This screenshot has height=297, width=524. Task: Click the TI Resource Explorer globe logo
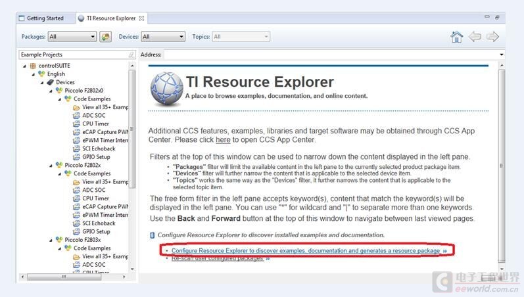point(166,89)
